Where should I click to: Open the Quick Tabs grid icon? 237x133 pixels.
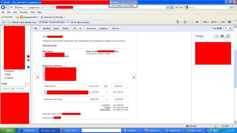3,22
